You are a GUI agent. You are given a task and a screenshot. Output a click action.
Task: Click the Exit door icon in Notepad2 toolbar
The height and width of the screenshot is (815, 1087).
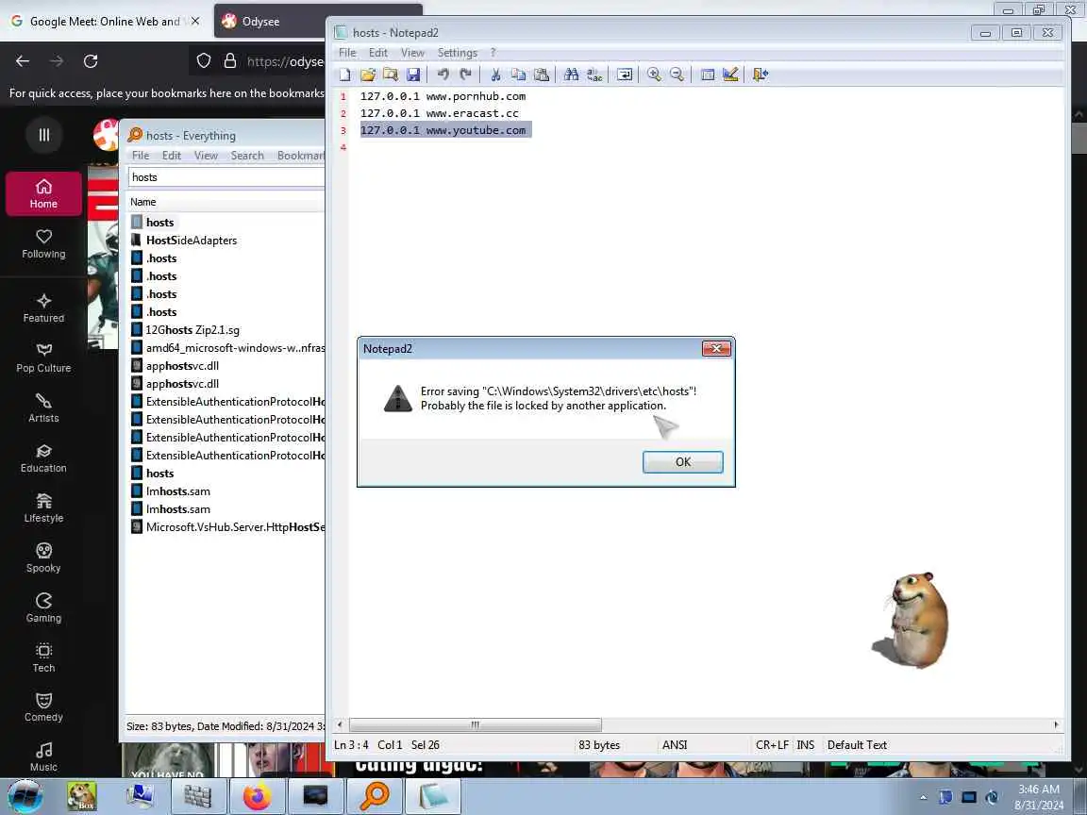point(760,75)
